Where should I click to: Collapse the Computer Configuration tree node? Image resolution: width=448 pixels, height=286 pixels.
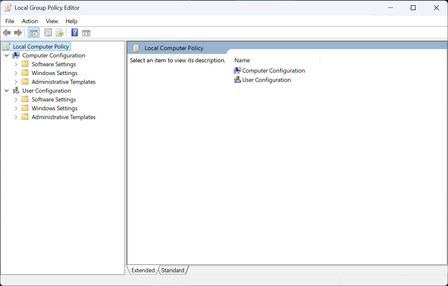7,55
